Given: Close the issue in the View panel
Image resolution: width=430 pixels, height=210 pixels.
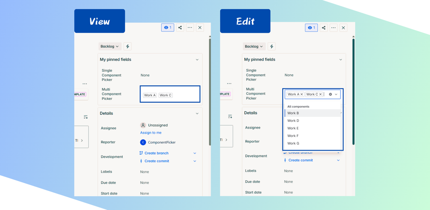Looking at the screenshot, I should pyautogui.click(x=199, y=28).
